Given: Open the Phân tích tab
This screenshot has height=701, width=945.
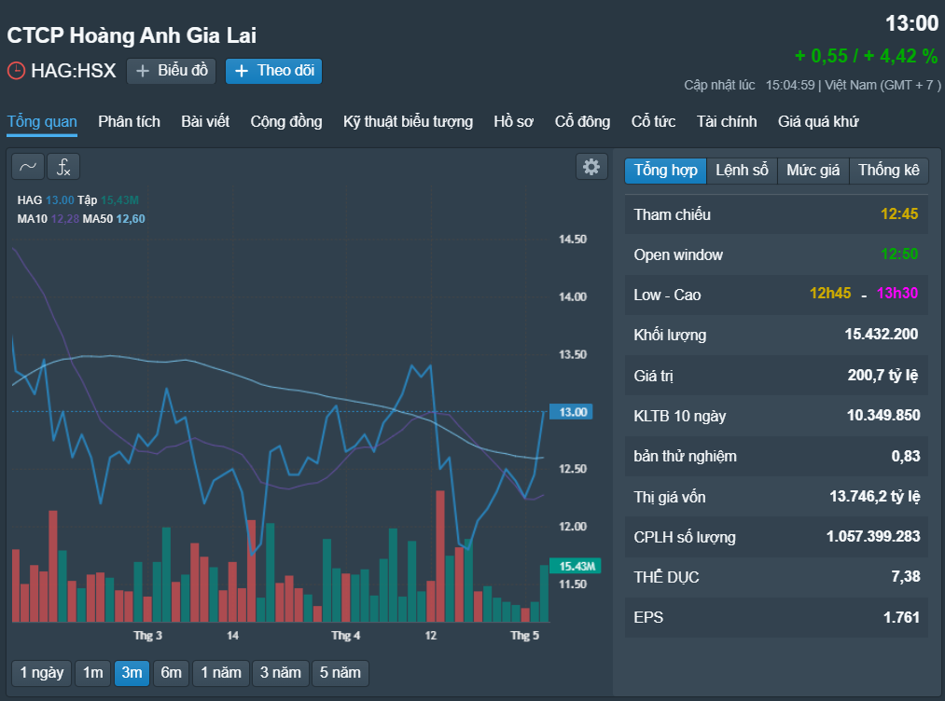Looking at the screenshot, I should [x=129, y=122].
